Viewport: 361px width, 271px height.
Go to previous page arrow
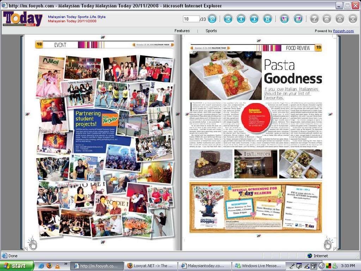coord(241,19)
